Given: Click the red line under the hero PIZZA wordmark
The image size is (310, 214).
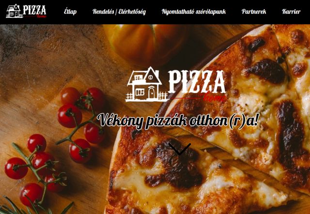Looking at the screenshot, I should click(x=186, y=98).
